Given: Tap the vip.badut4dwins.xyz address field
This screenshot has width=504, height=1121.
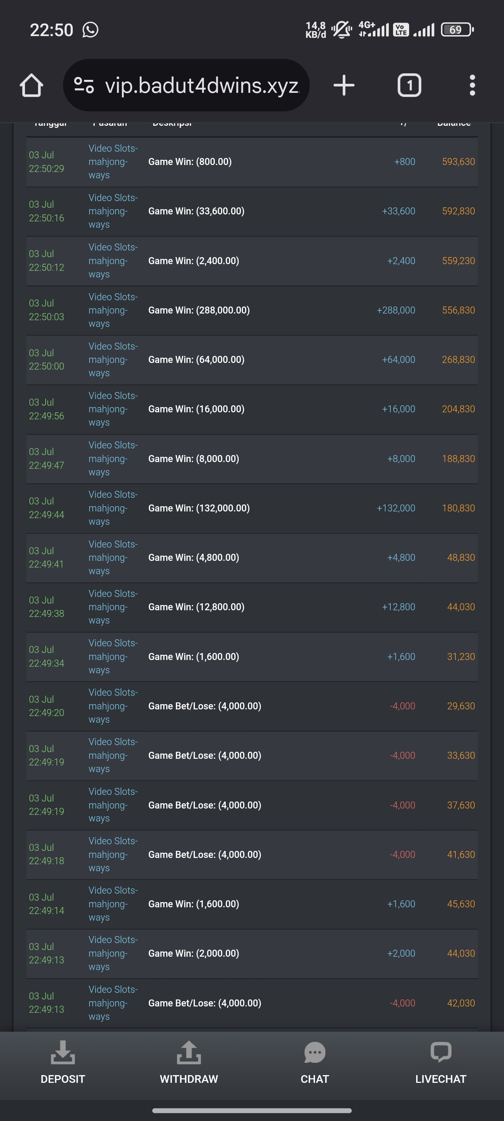Looking at the screenshot, I should [x=186, y=85].
